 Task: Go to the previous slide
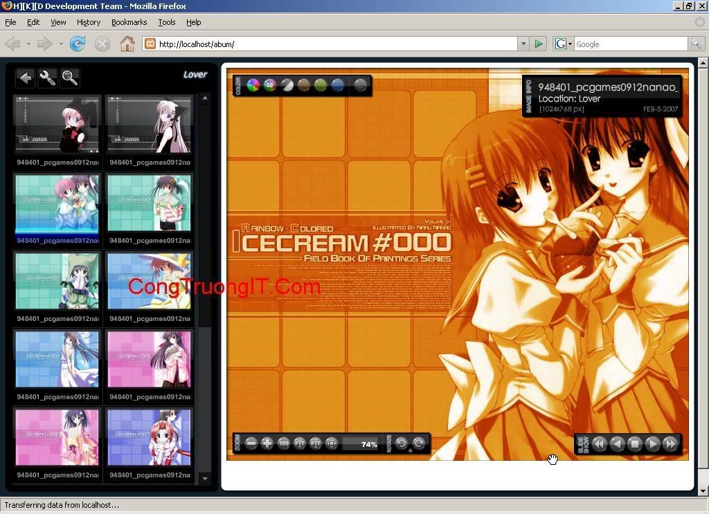point(617,444)
